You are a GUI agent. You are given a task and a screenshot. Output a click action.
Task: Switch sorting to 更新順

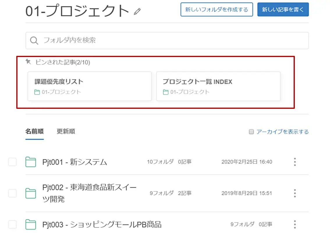(x=65, y=131)
